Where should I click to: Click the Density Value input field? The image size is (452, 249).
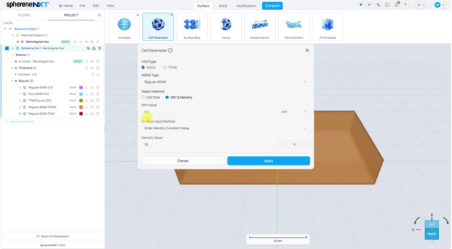(208, 144)
